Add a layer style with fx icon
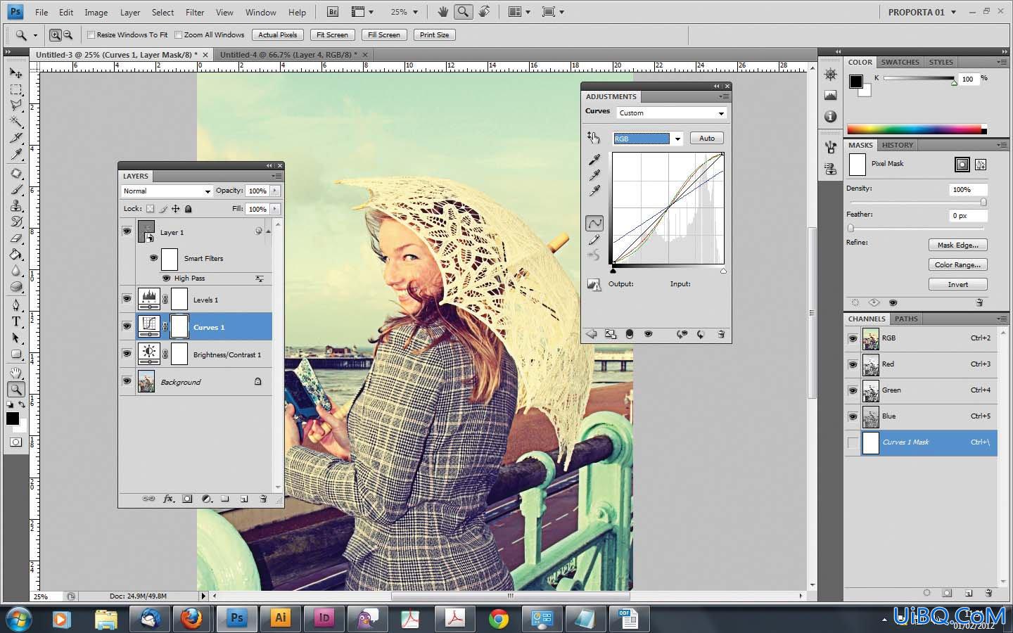Image resolution: width=1013 pixels, height=633 pixels. coord(168,499)
